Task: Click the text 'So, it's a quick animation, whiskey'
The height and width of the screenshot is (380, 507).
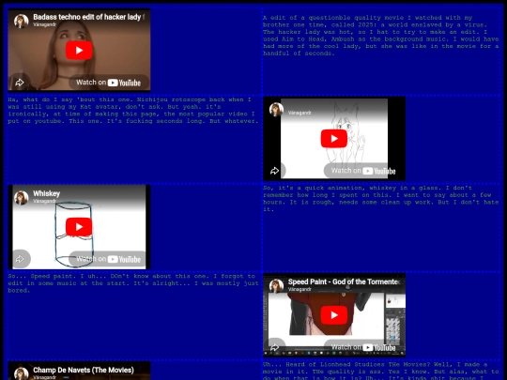Action: tap(330, 188)
